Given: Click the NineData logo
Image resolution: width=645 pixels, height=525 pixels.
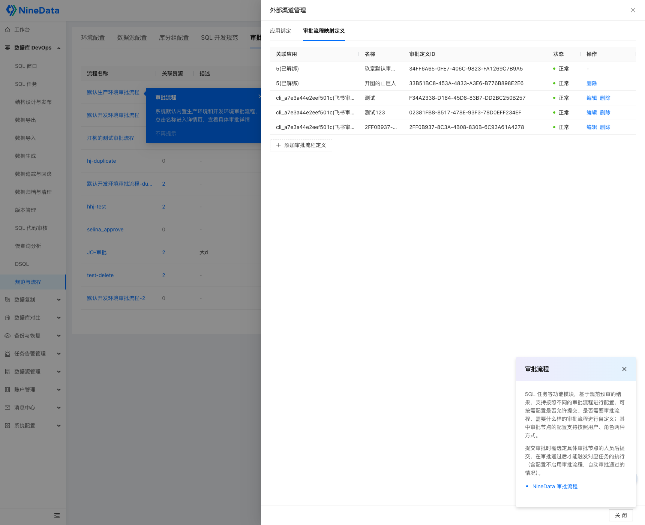Looking at the screenshot, I should [x=33, y=10].
